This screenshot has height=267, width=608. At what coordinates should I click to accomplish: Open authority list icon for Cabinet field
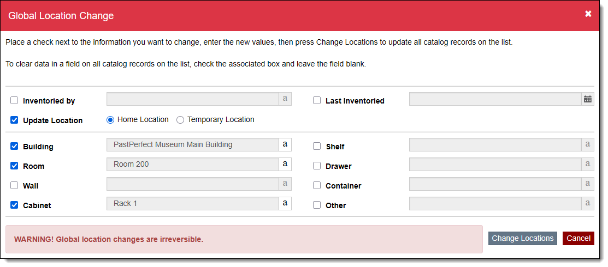click(285, 203)
